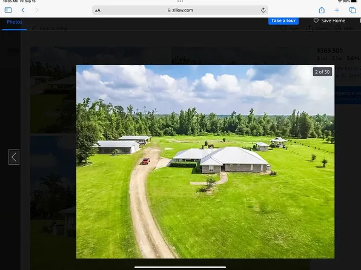361x270 pixels.
Task: Open the Safari share sheet icon
Action: click(x=322, y=10)
